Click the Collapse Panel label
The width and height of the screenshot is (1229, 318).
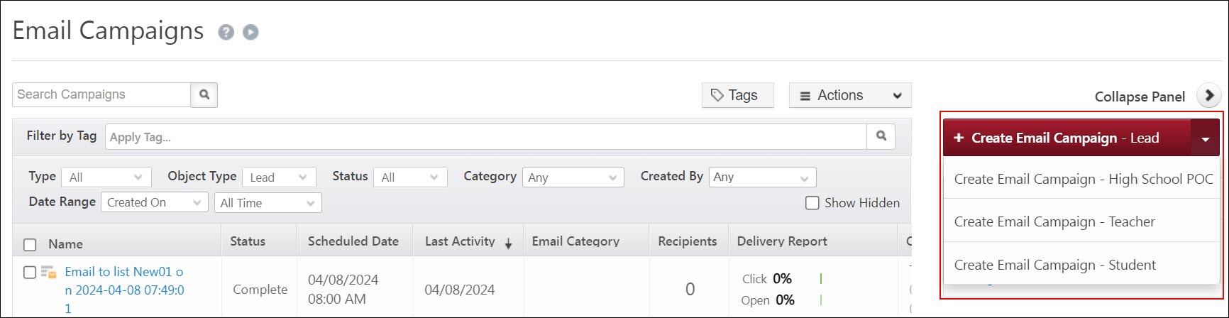[1140, 97]
